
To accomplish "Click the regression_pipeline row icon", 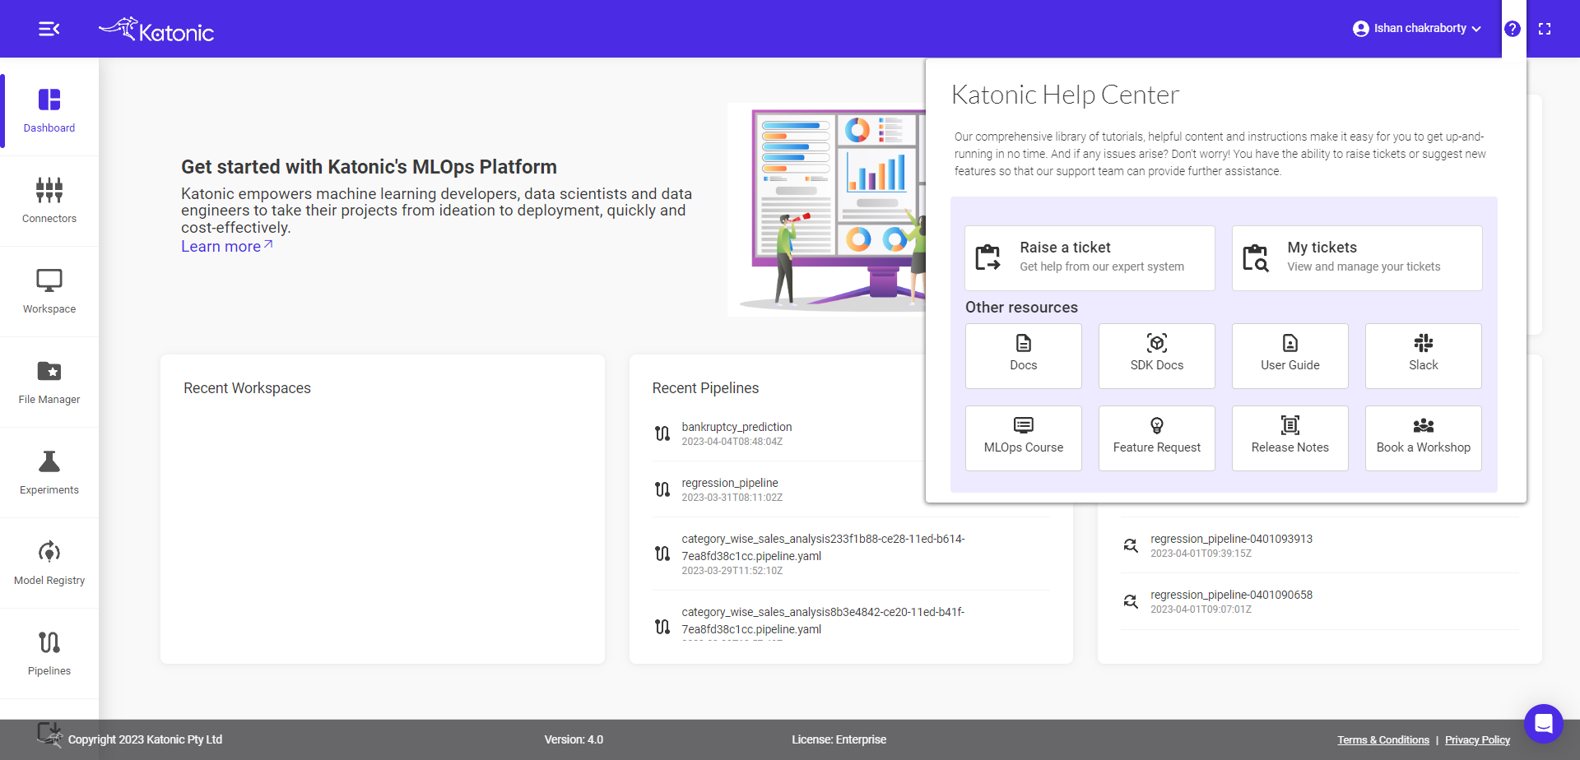I will [662, 489].
